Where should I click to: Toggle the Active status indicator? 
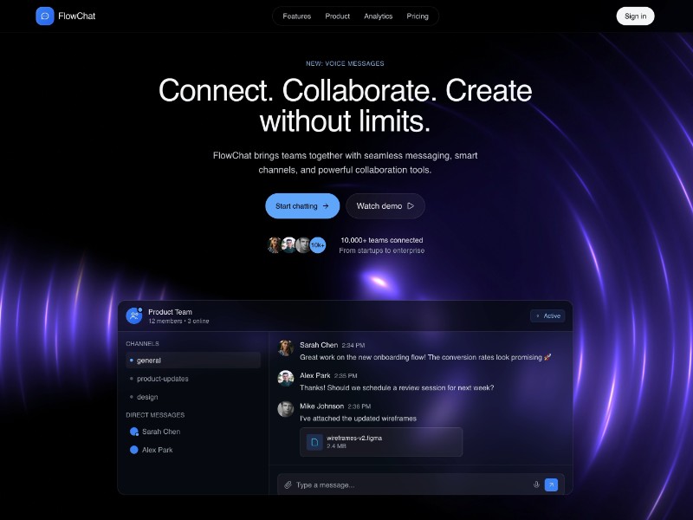[547, 315]
